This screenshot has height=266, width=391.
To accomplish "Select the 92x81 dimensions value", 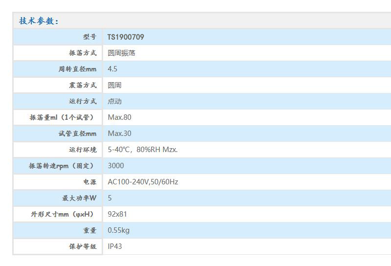I will pos(117,214).
